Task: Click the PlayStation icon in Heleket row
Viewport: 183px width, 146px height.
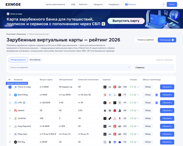Action: (120, 111)
